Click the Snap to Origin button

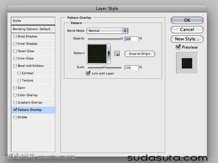(x=140, y=54)
